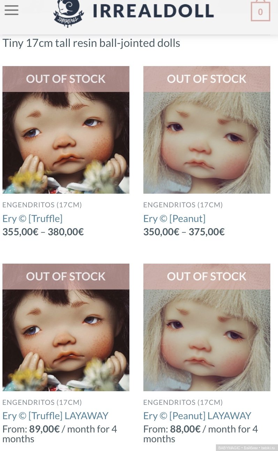Open the Peanut LAYAWAY doll image
This screenshot has width=278, height=451.
pos(207,327)
